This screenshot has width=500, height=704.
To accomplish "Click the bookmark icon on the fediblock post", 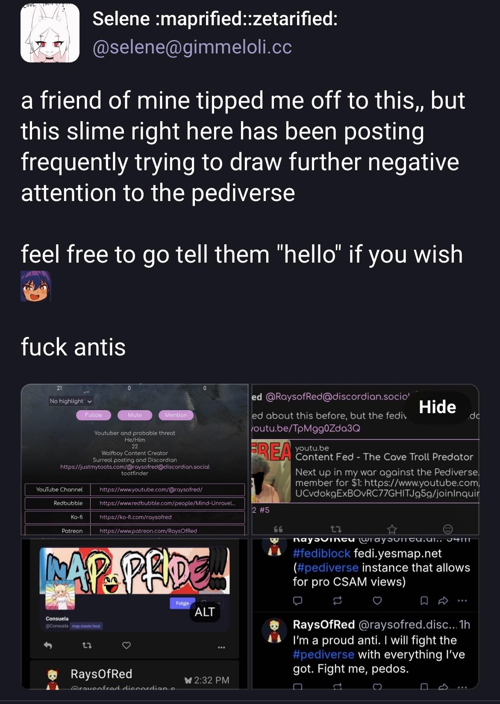I will [424, 601].
